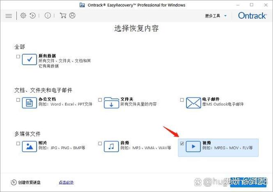Click the 照片 title text
This screenshot has width=273, height=192.
(x=43, y=143)
